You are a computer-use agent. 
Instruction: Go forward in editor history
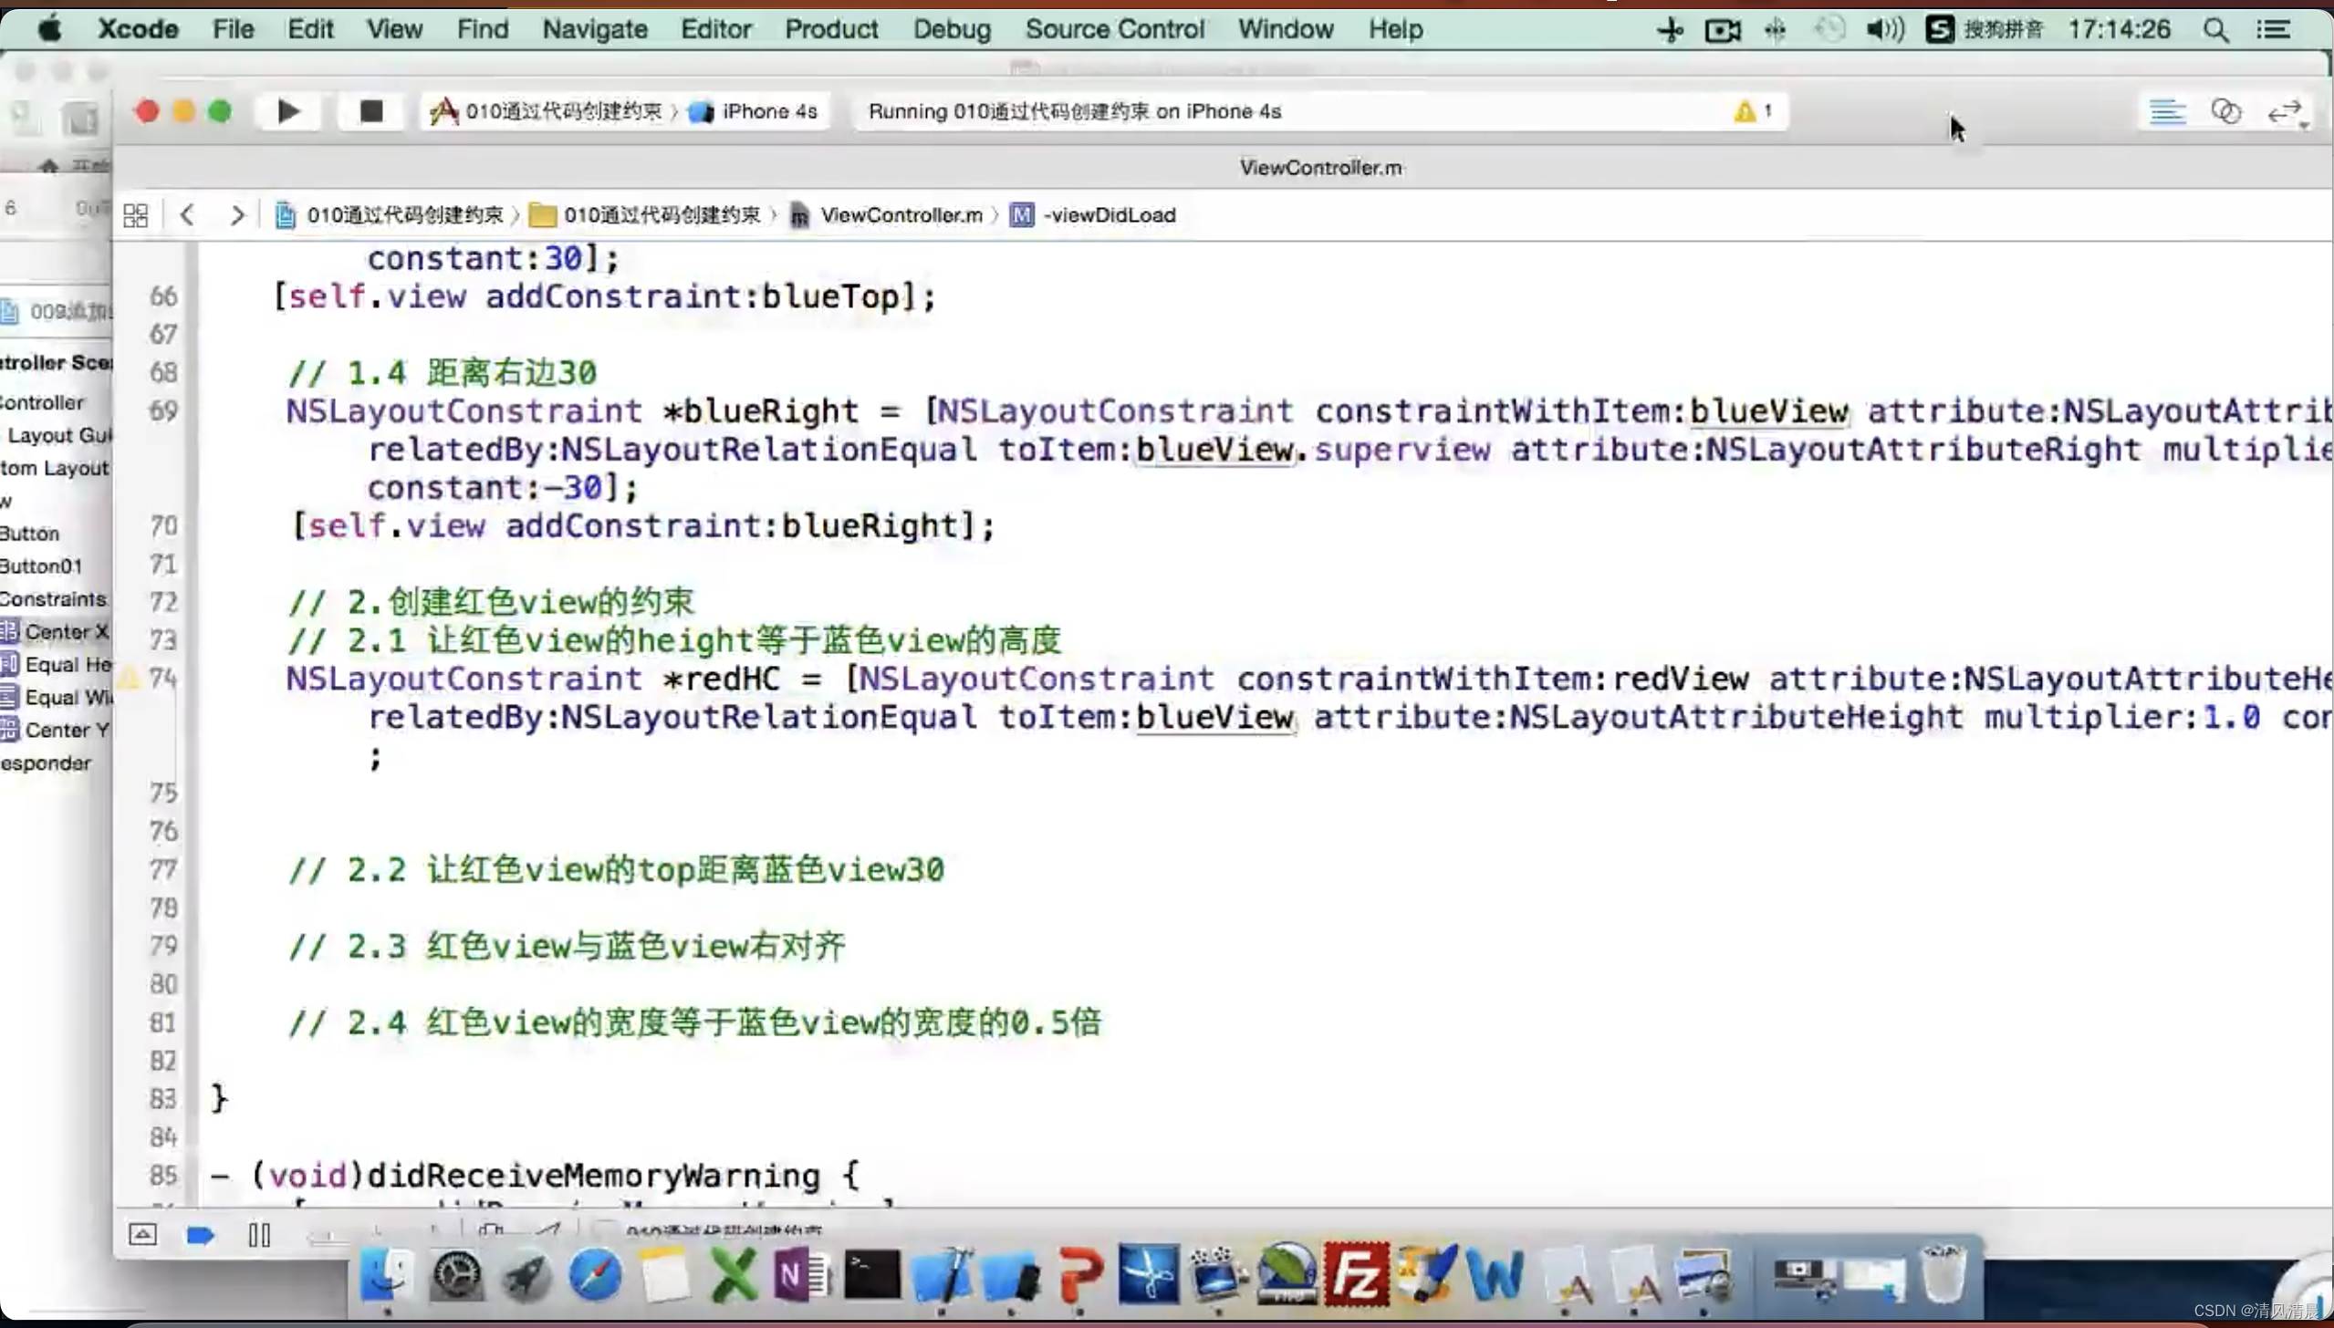click(237, 215)
